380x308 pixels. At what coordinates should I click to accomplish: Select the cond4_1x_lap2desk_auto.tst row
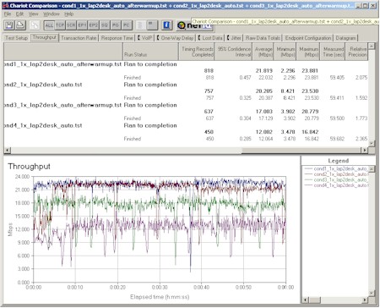coord(186,125)
